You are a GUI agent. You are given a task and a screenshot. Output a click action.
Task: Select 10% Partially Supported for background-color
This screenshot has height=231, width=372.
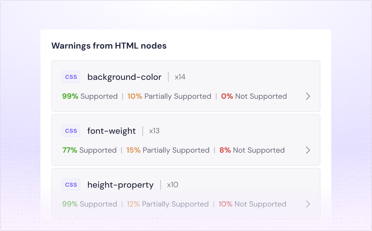(x=169, y=96)
